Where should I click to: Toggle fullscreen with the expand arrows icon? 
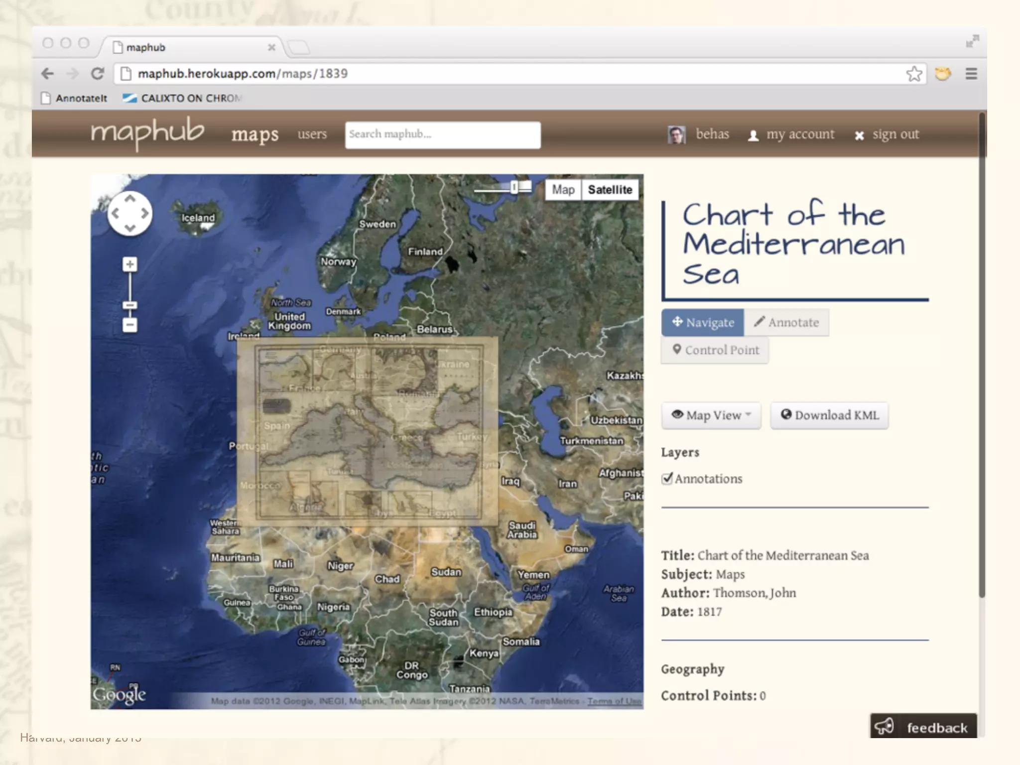tap(972, 41)
